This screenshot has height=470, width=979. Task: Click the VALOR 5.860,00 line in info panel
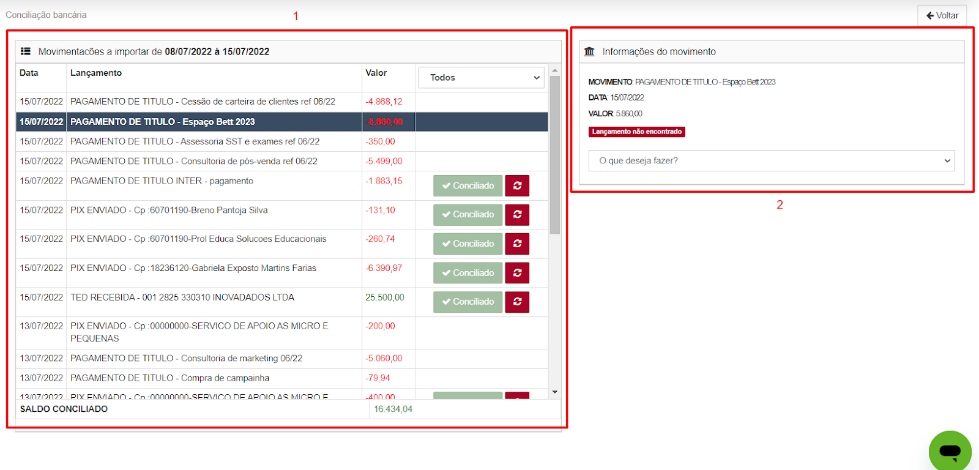click(x=615, y=114)
